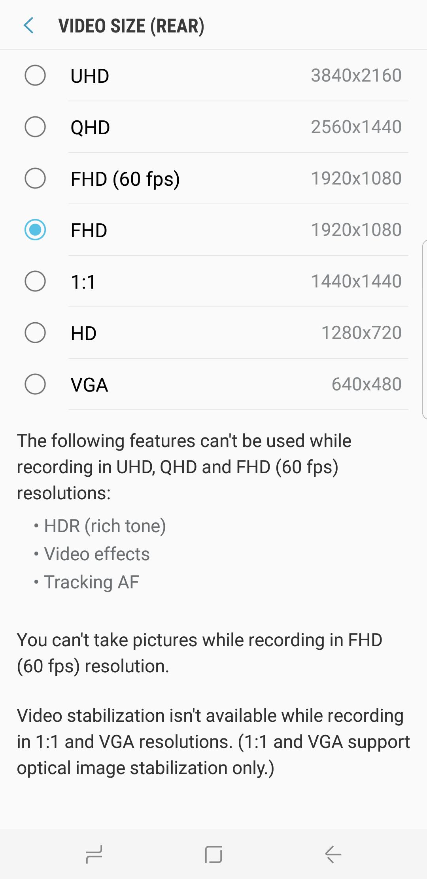Tap the 3840x2160 resolution value
This screenshot has height=879, width=427.
(356, 75)
